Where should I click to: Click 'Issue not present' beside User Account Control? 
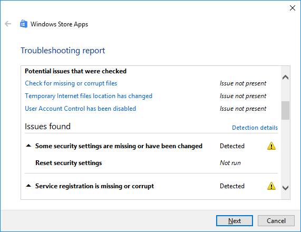pos(243,109)
